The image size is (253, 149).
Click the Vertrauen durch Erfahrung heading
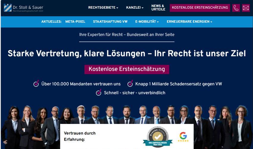tap(80, 136)
